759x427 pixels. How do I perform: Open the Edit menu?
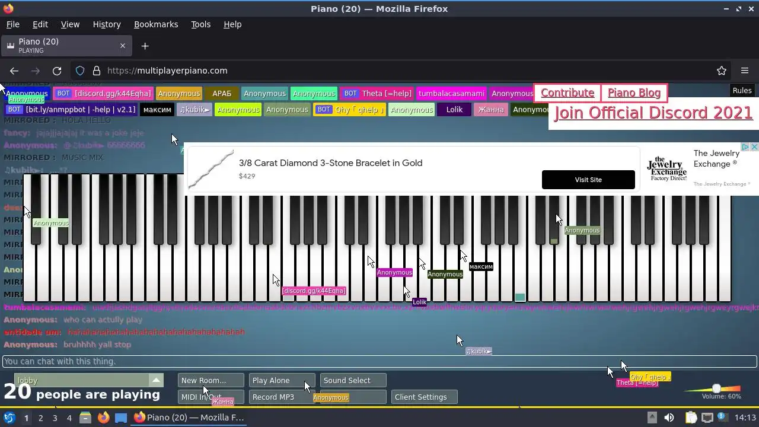tap(40, 24)
